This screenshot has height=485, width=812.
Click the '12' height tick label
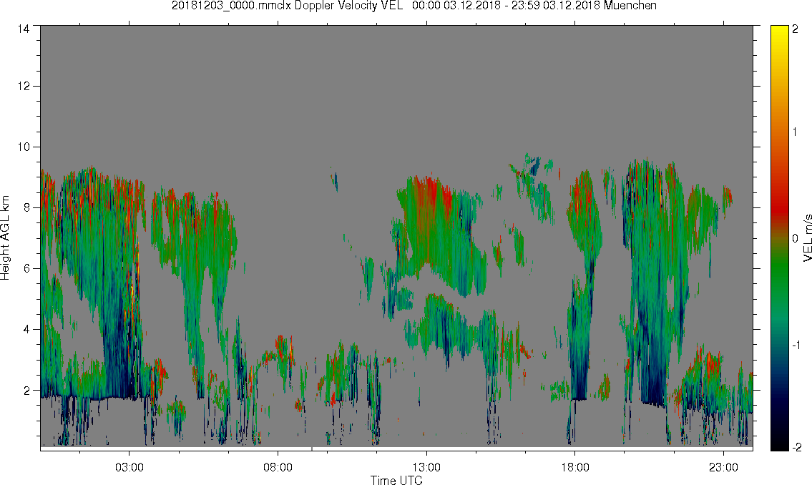[24, 86]
